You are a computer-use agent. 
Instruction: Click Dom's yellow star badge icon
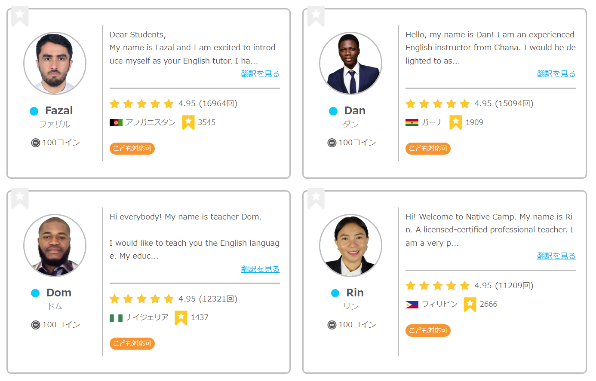tap(181, 317)
